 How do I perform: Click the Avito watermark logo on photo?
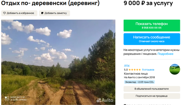105,100
